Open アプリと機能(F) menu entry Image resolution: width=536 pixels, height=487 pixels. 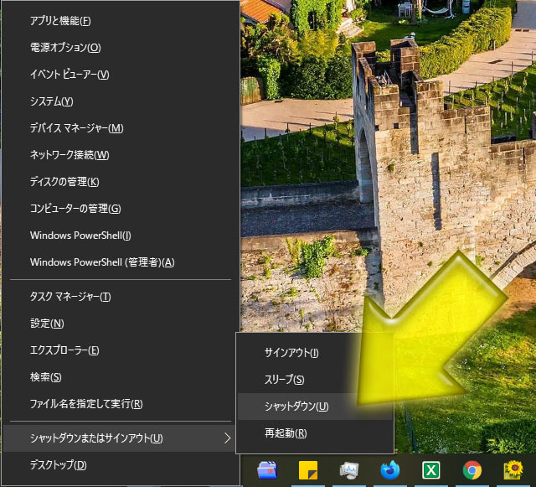[x=121, y=21]
